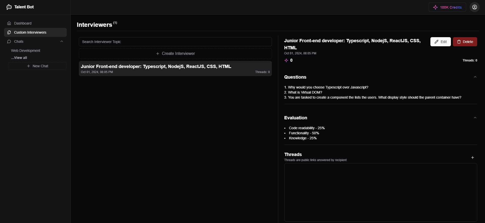Image resolution: width=485 pixels, height=223 pixels.
Task: Delete the Junior Front-end developer interviewer
Action: [x=465, y=42]
